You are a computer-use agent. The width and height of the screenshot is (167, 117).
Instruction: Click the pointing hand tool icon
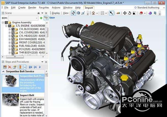(118, 13)
